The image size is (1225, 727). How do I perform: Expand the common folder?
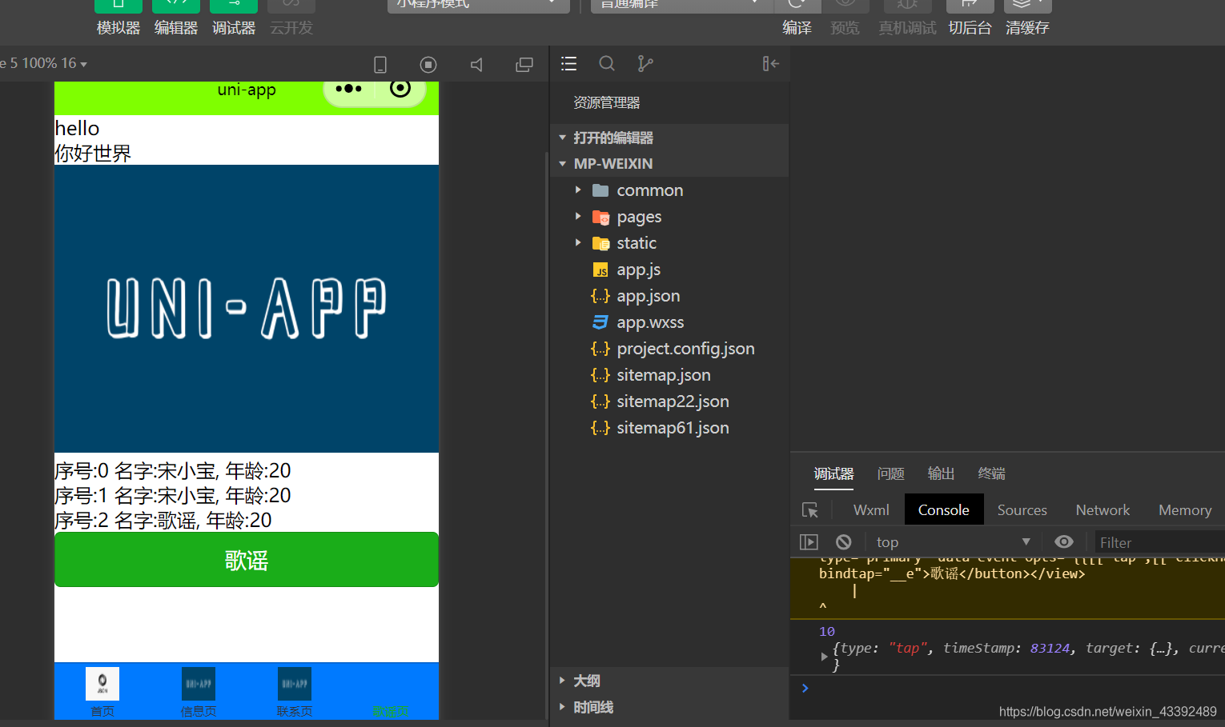point(669,190)
